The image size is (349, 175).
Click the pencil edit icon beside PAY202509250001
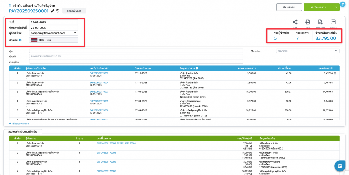52,11
